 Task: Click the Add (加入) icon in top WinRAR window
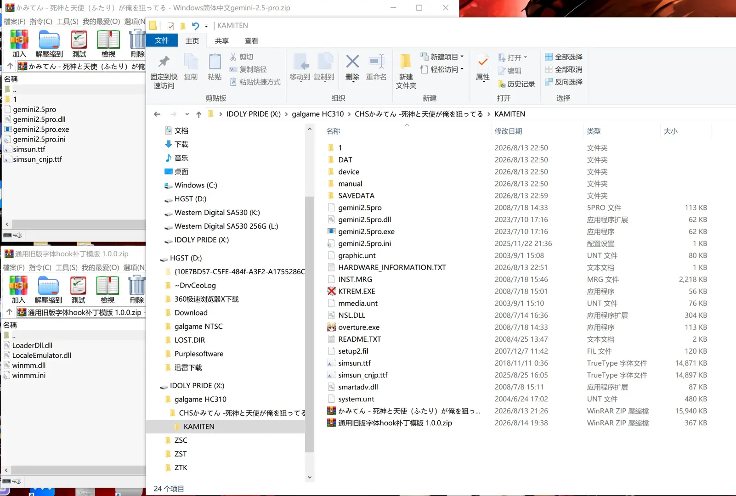(19, 44)
